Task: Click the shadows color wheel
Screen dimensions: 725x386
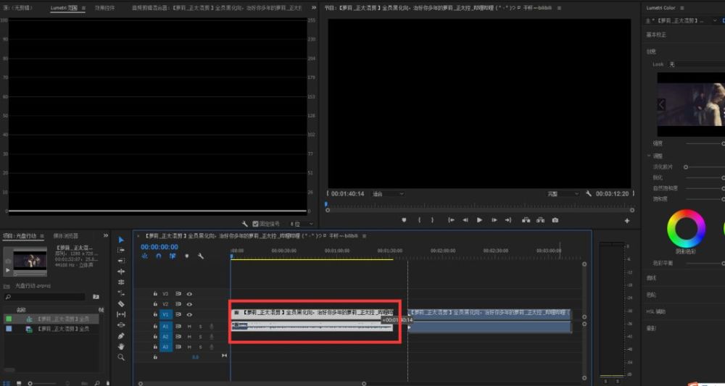Action: coord(686,229)
